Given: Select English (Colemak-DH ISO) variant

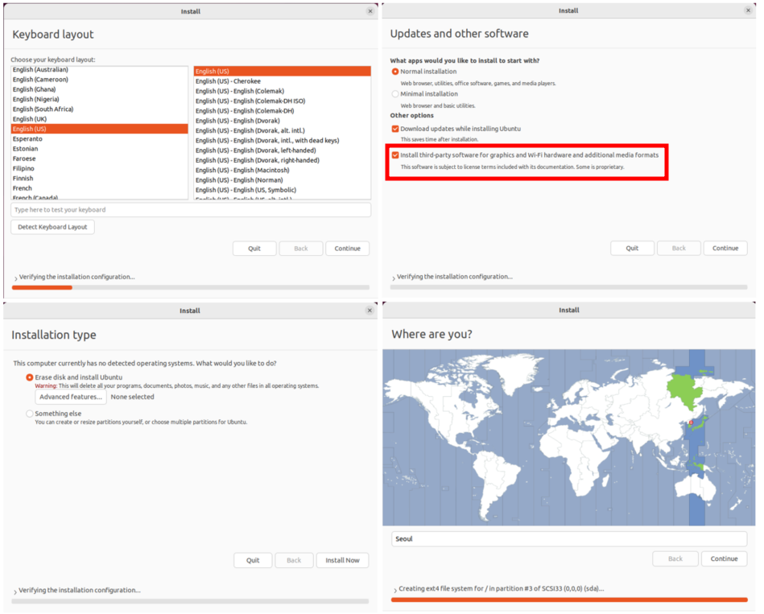Looking at the screenshot, I should pos(282,101).
